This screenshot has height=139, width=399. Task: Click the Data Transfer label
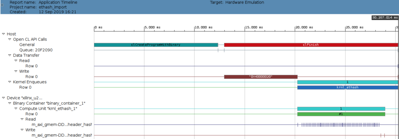coord(26,56)
